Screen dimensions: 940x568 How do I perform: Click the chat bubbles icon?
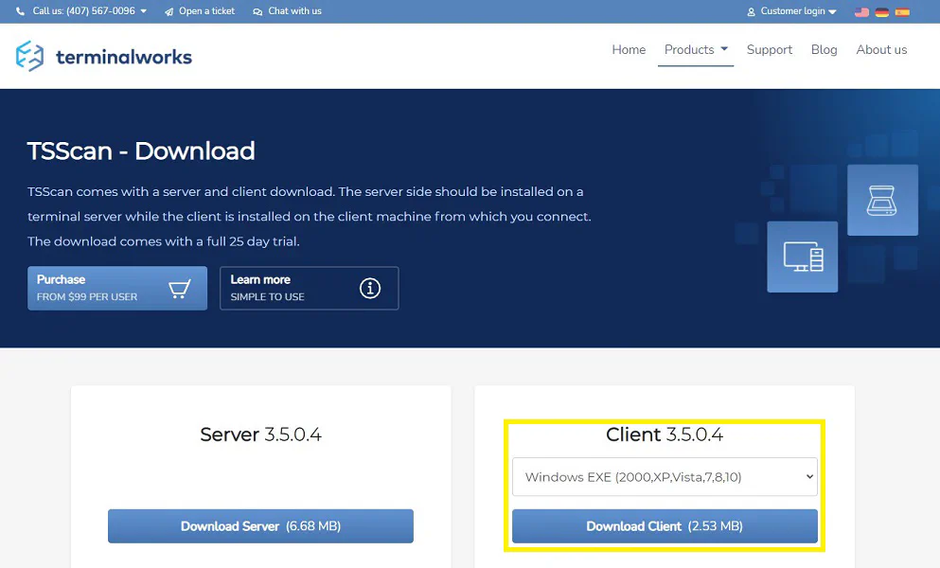coord(257,11)
